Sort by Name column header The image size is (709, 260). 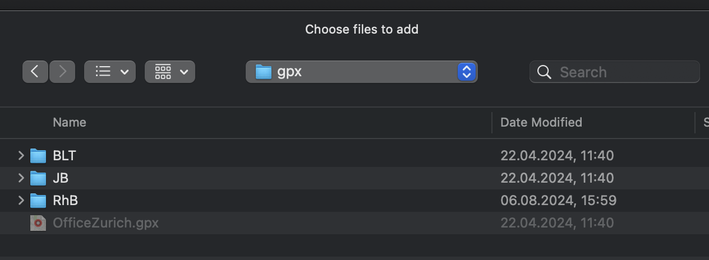click(70, 122)
